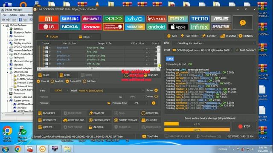Choose the MediaTek chipset tile

135,27
